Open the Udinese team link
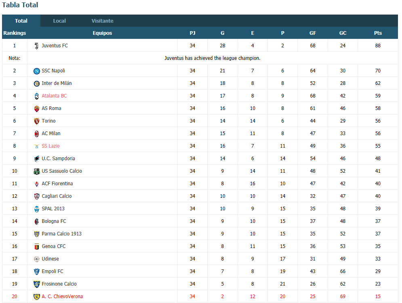The image size is (402, 303). pos(50,259)
